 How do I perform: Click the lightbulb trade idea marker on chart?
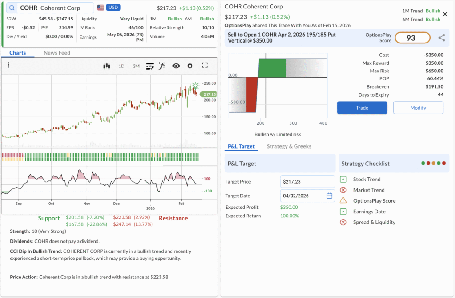[195, 86]
